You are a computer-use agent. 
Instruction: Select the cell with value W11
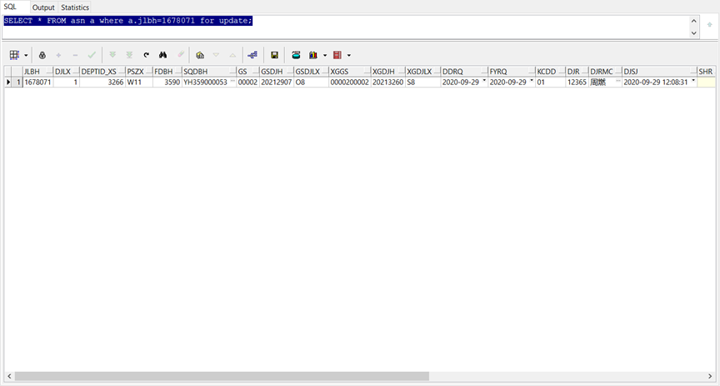[139, 83]
